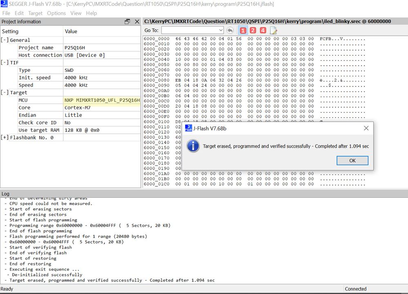Open the Edit menu

19,13
